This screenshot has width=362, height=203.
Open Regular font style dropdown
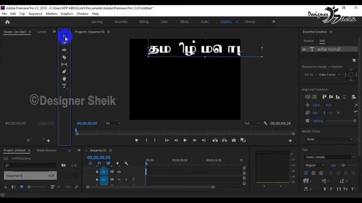(314, 165)
